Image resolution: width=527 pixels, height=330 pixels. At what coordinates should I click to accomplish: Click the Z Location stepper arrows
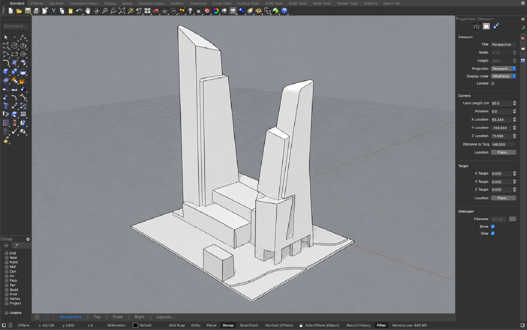click(514, 136)
